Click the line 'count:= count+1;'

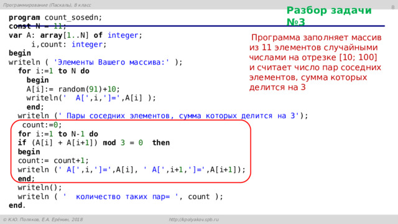[53, 161]
